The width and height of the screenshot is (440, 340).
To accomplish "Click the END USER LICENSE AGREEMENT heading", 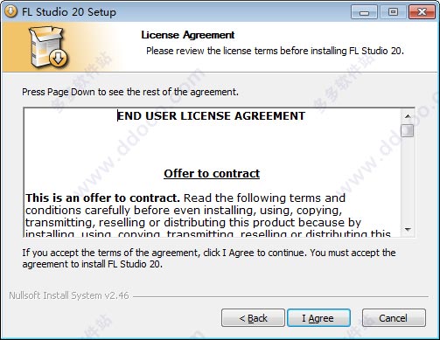I will click(x=211, y=116).
